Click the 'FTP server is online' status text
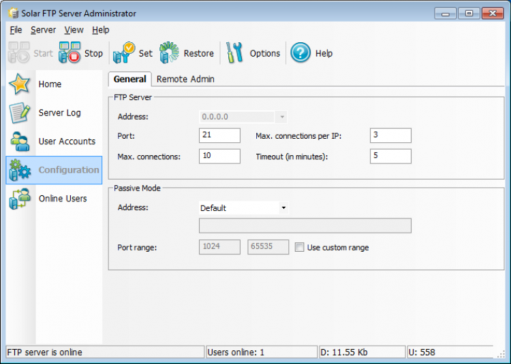Image resolution: width=511 pixels, height=364 pixels. (x=45, y=352)
